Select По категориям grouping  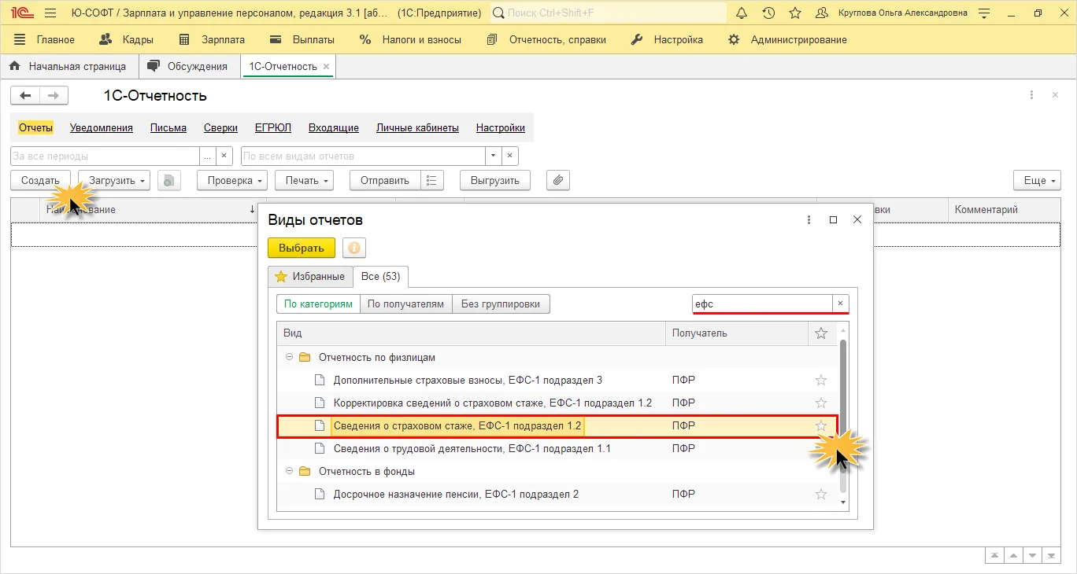pyautogui.click(x=318, y=304)
